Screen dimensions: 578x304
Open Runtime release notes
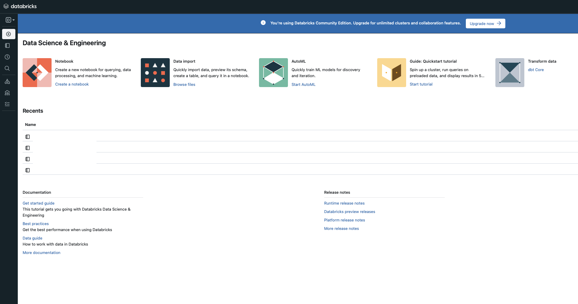[x=344, y=203]
